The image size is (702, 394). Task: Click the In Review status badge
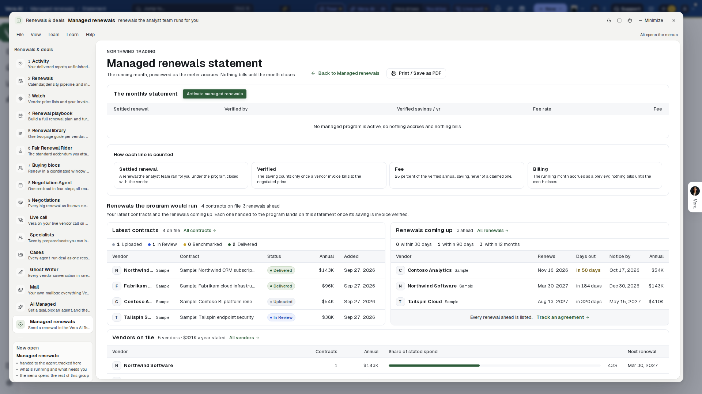281,317
